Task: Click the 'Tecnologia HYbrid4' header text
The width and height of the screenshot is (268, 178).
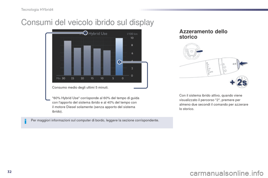Action: coord(37,9)
